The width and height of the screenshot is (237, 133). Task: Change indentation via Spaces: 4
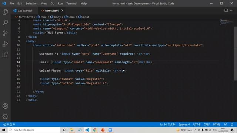(x=184, y=125)
